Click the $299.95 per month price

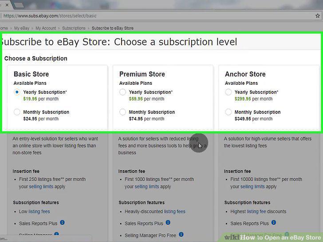tap(253, 99)
